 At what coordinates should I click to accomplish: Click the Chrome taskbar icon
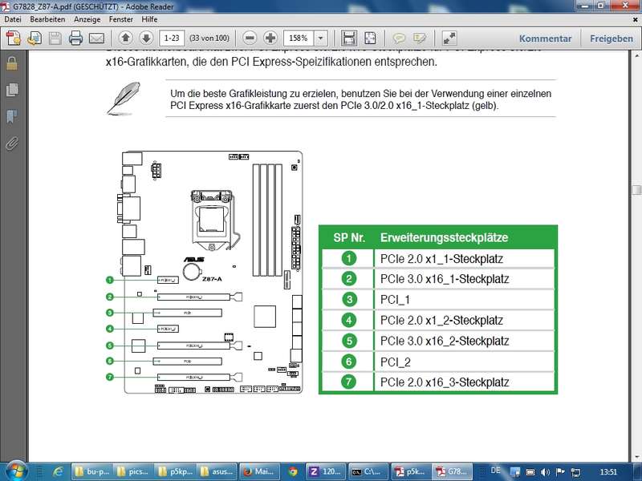293,471
